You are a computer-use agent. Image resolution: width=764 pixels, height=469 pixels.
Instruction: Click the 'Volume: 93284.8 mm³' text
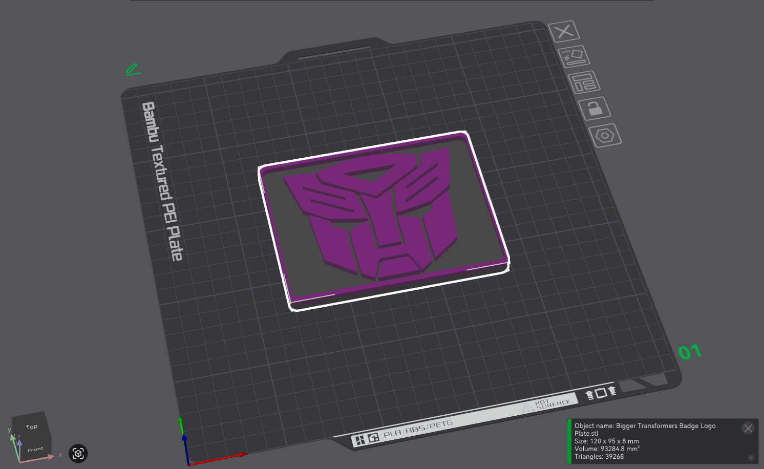[x=607, y=449]
